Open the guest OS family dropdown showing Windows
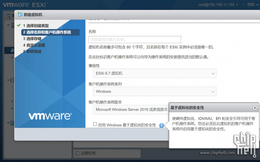260x162 pixels. (155, 91)
